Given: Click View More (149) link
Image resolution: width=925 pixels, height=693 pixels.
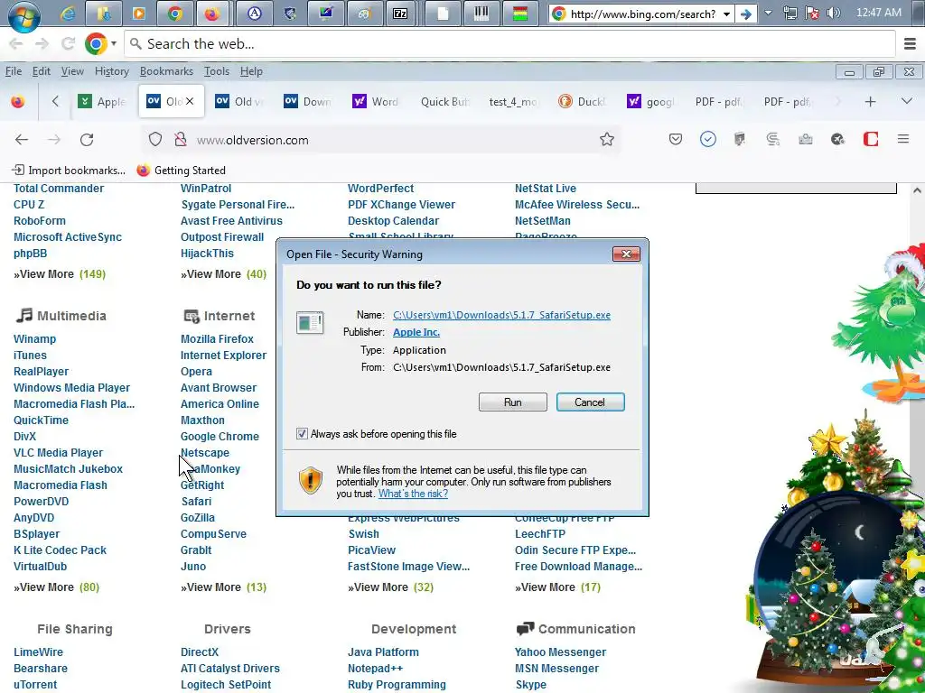Looking at the screenshot, I should point(60,274).
